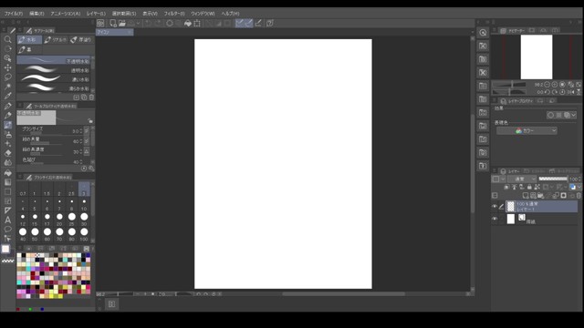Select the Move layer tool
Viewport: 584px width, 328px height.
[x=7, y=67]
